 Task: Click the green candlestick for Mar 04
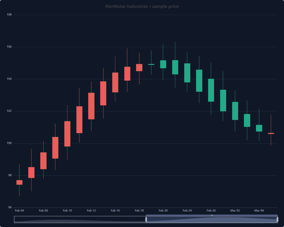tap(259, 128)
